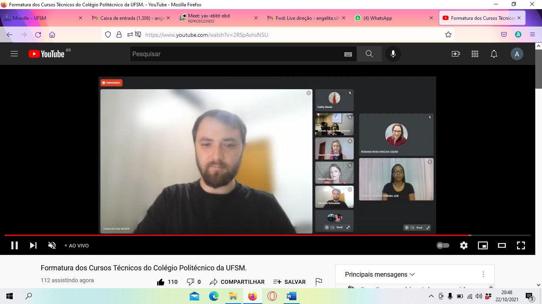This screenshot has height=304, width=542.
Task: Pause the live video
Action: [x=15, y=245]
